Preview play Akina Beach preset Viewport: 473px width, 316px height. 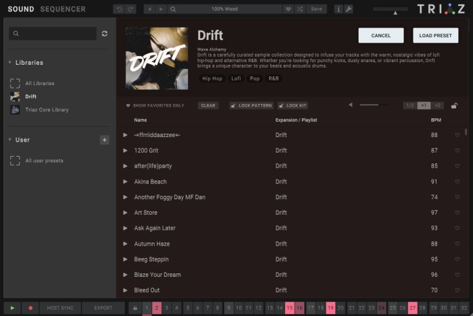click(x=125, y=182)
